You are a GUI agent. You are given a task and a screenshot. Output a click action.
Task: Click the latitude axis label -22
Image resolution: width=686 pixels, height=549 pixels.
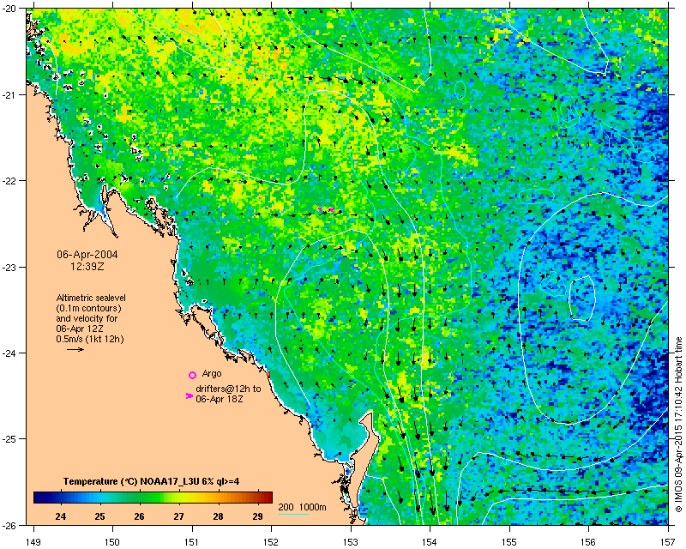(9, 181)
